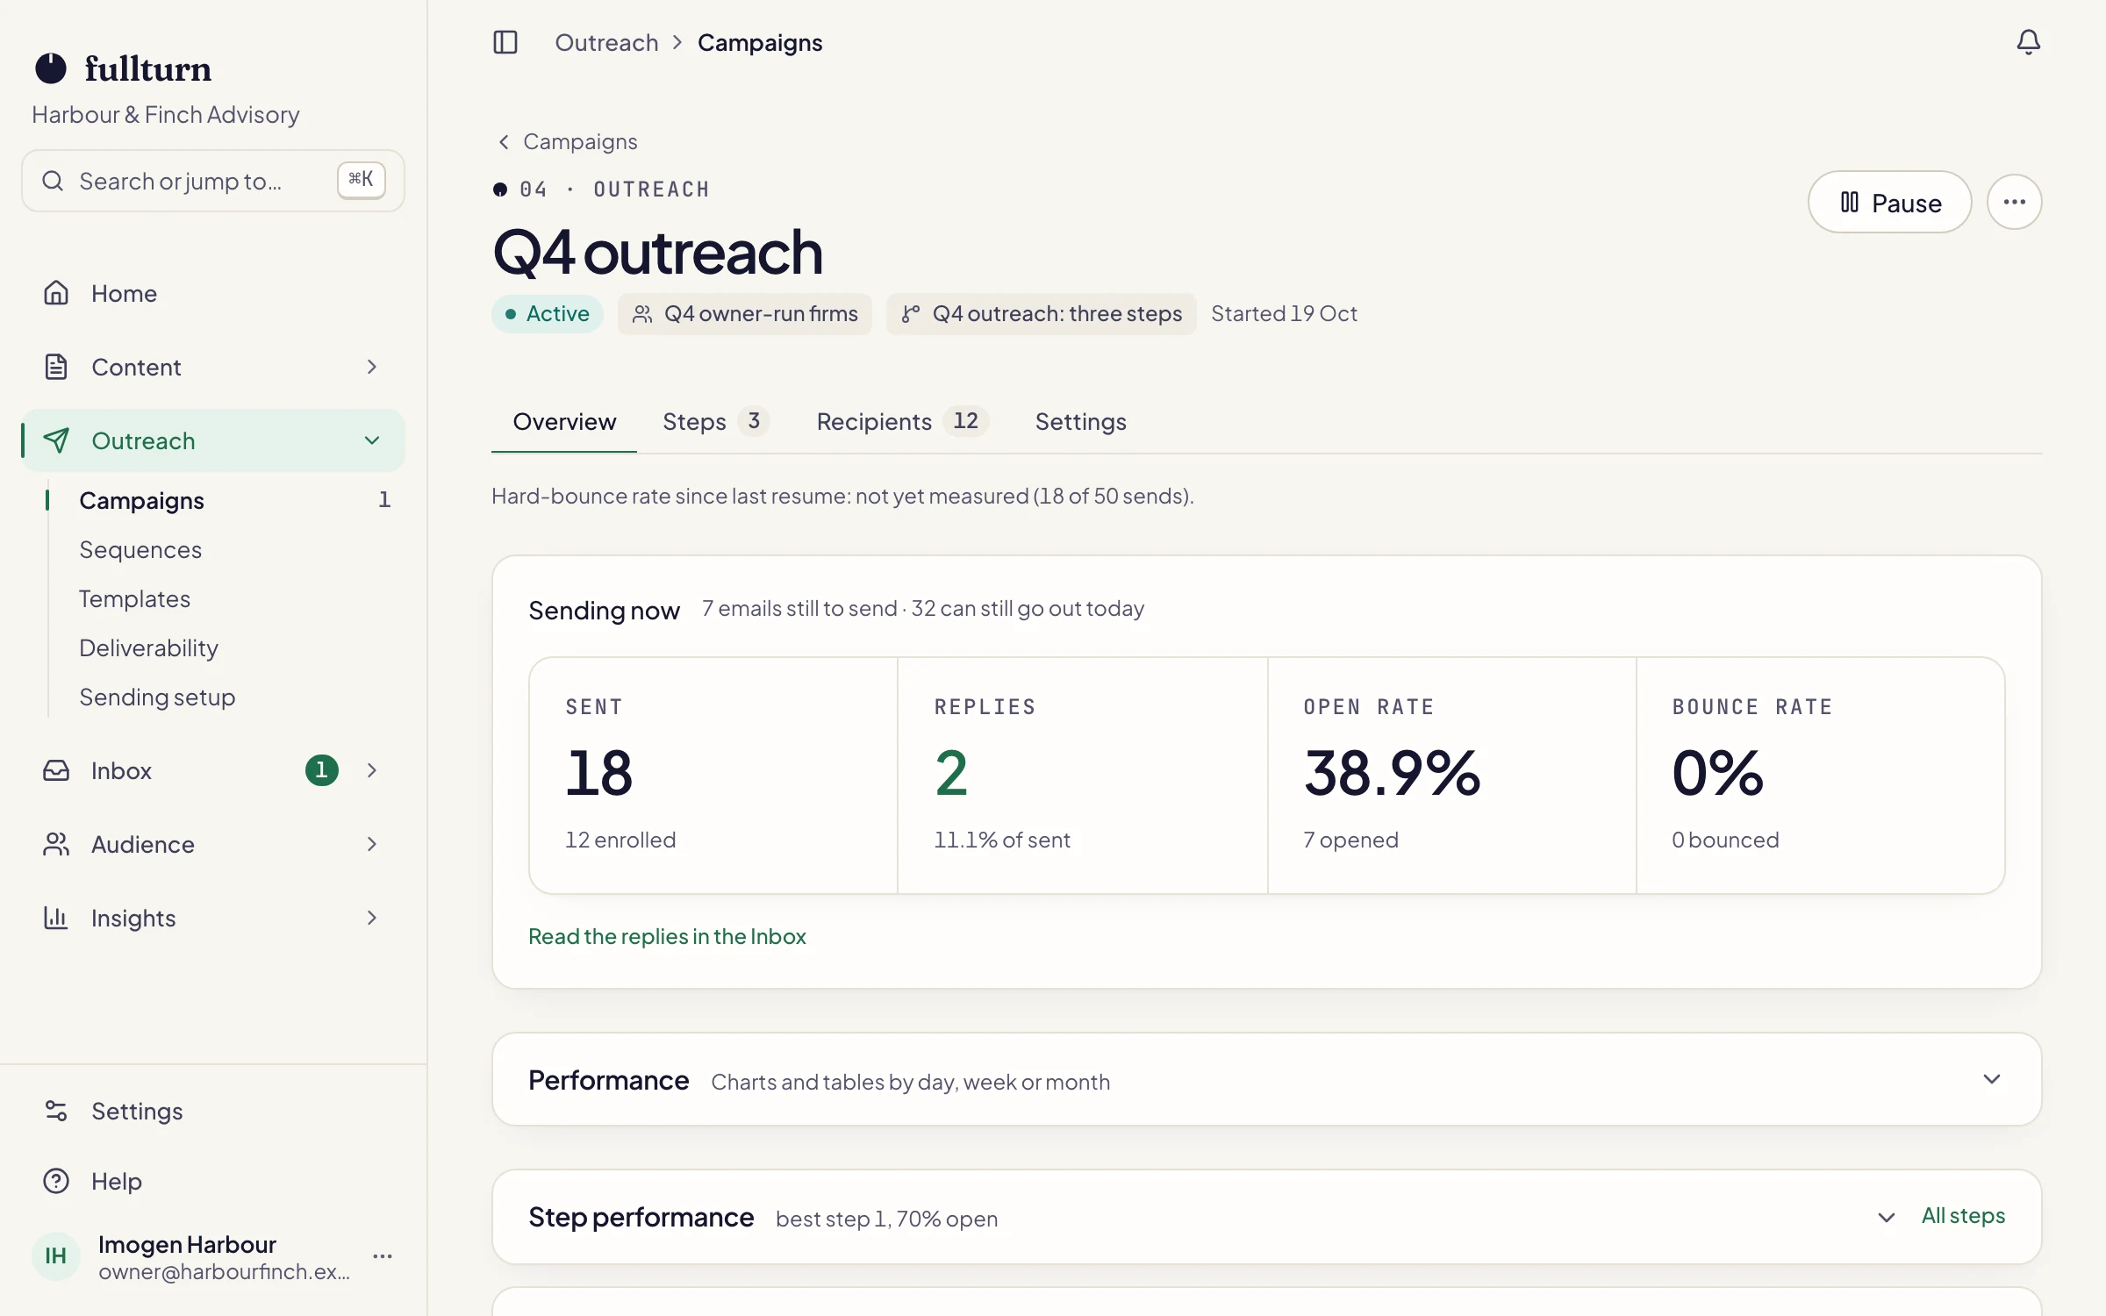Switch to the Steps tab
Viewport: 2106px width, 1316px height.
(x=715, y=422)
